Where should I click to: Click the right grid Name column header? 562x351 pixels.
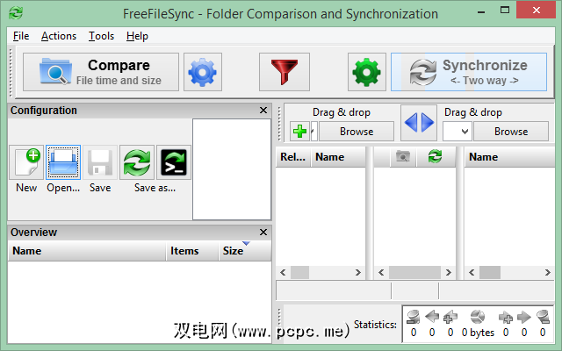click(x=509, y=157)
